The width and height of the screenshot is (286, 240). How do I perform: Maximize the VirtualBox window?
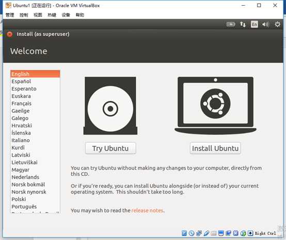(x=259, y=5)
